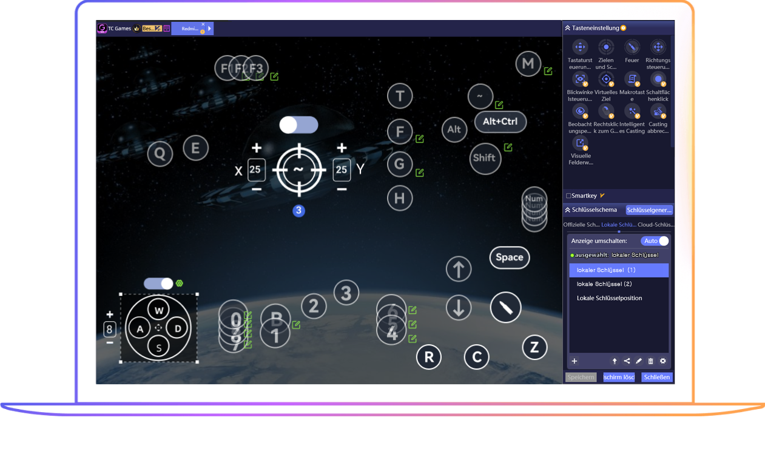The height and width of the screenshot is (466, 765).
Task: Select the Visuelle Felderweiterung tool
Action: point(580,144)
